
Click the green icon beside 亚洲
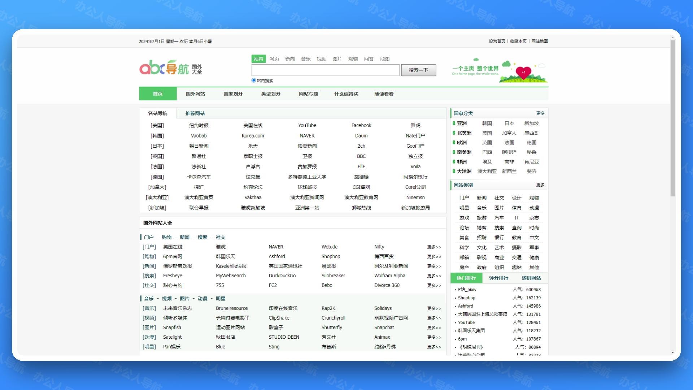[454, 123]
